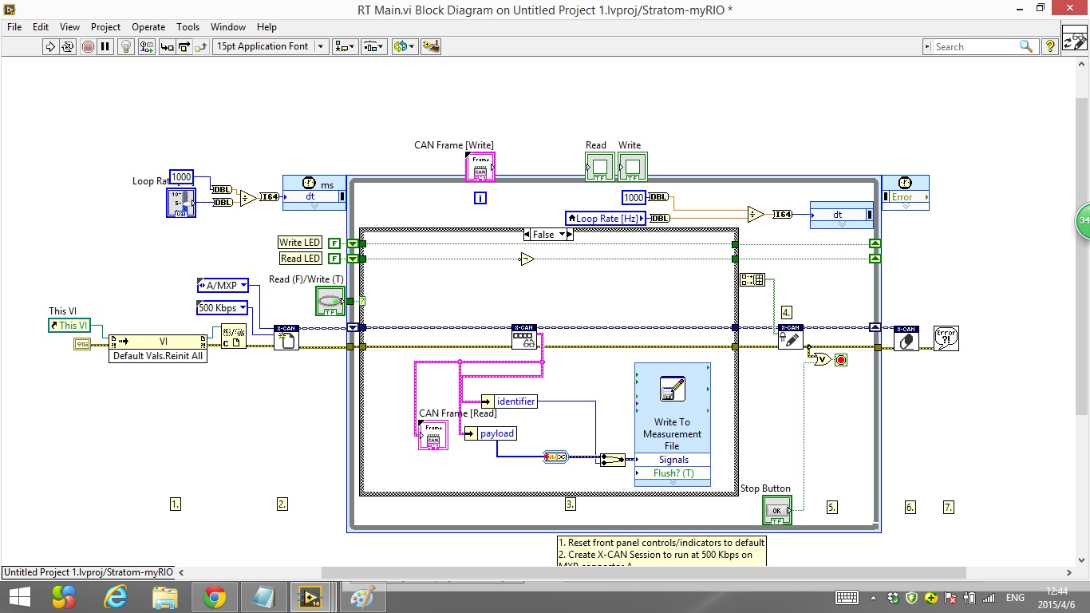Select the Default Vals.Reinit All invoke node
This screenshot has height=613, width=1090.
point(158,348)
